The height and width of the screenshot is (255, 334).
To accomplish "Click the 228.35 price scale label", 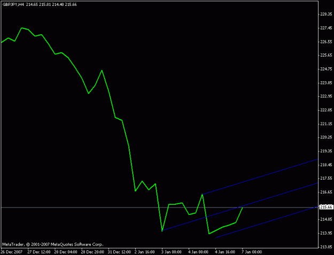I will tap(326, 14).
